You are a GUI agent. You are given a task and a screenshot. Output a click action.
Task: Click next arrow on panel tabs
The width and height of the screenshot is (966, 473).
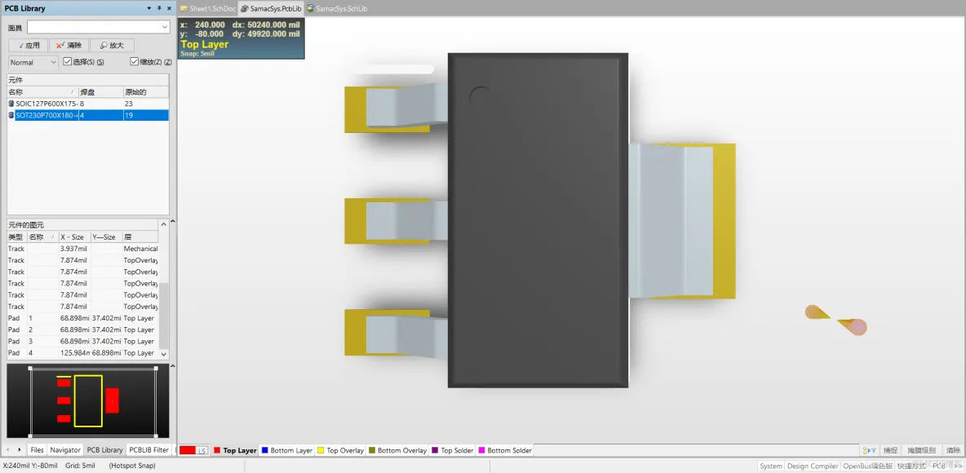(20, 450)
